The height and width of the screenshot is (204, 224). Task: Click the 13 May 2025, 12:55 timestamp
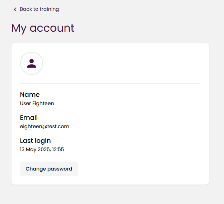42,149
